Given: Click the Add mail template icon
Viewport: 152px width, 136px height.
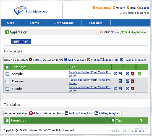Looking at the screenshot, I should [x=67, y=113].
